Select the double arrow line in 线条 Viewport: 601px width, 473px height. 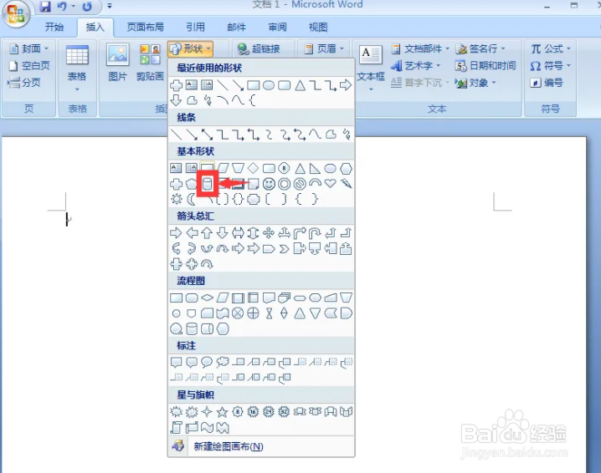pos(207,135)
